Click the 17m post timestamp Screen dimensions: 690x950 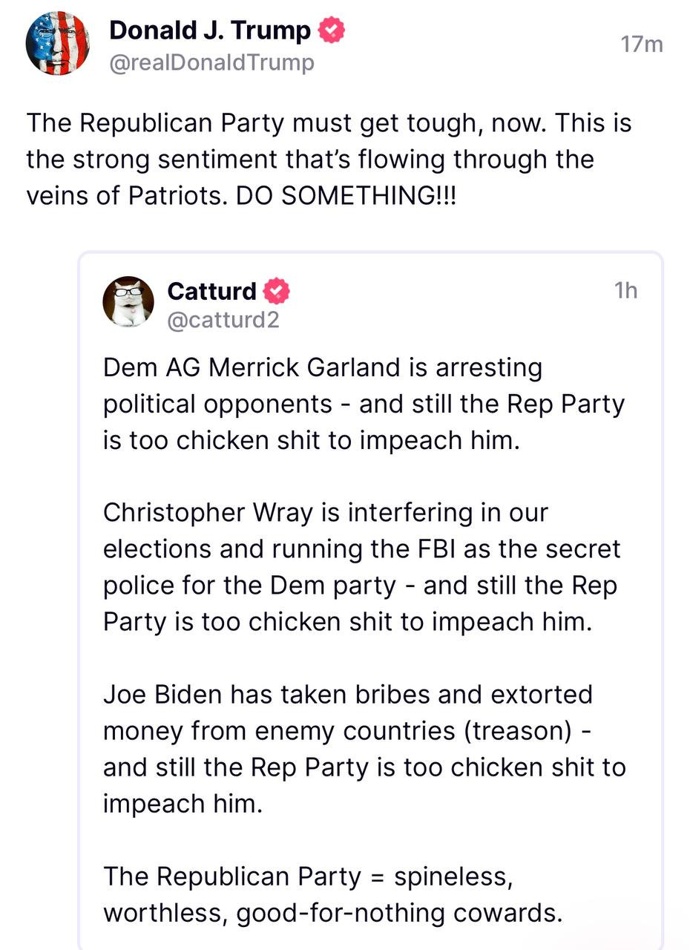pyautogui.click(x=642, y=45)
